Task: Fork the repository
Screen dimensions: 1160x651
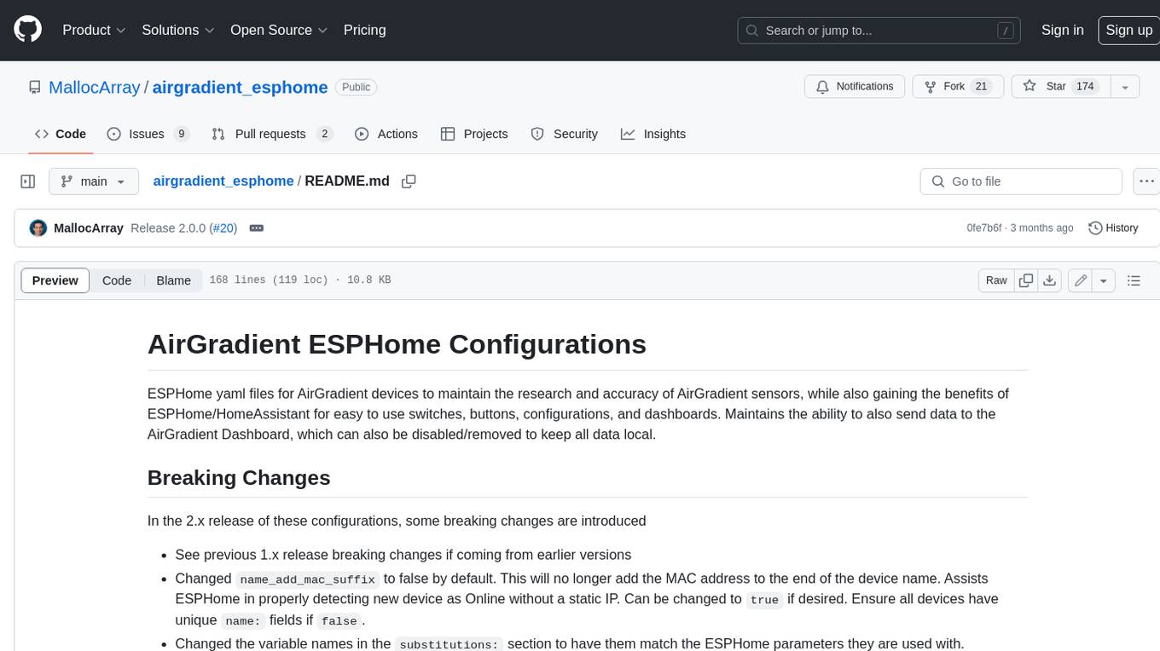Action: click(x=958, y=86)
